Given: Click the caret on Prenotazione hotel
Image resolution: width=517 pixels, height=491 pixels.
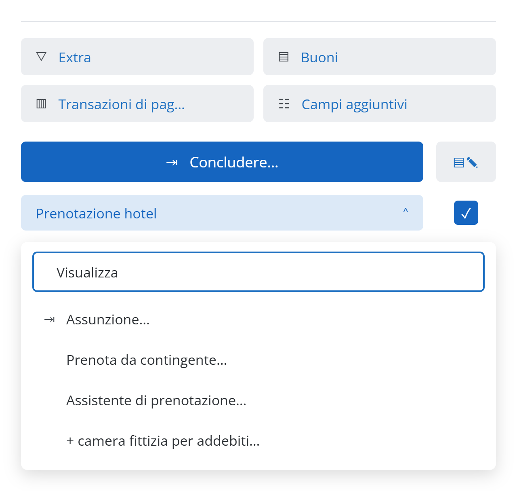Looking at the screenshot, I should point(406,211).
